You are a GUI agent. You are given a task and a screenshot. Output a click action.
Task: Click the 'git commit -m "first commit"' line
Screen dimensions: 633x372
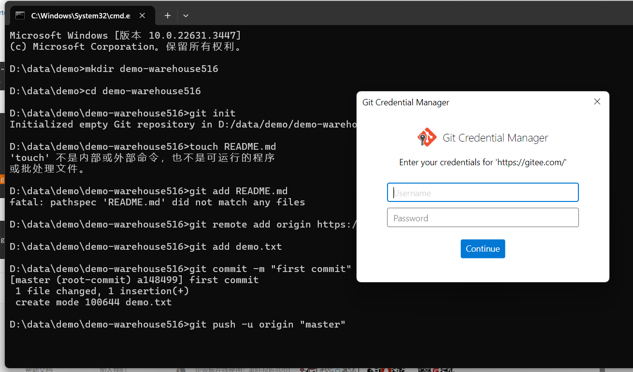tap(181, 269)
